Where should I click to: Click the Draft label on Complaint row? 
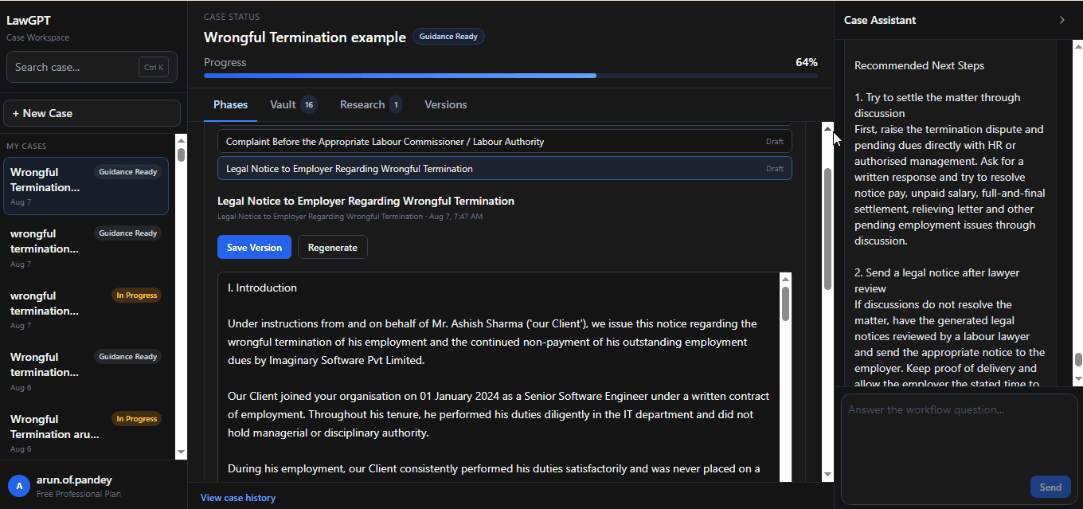click(x=775, y=141)
